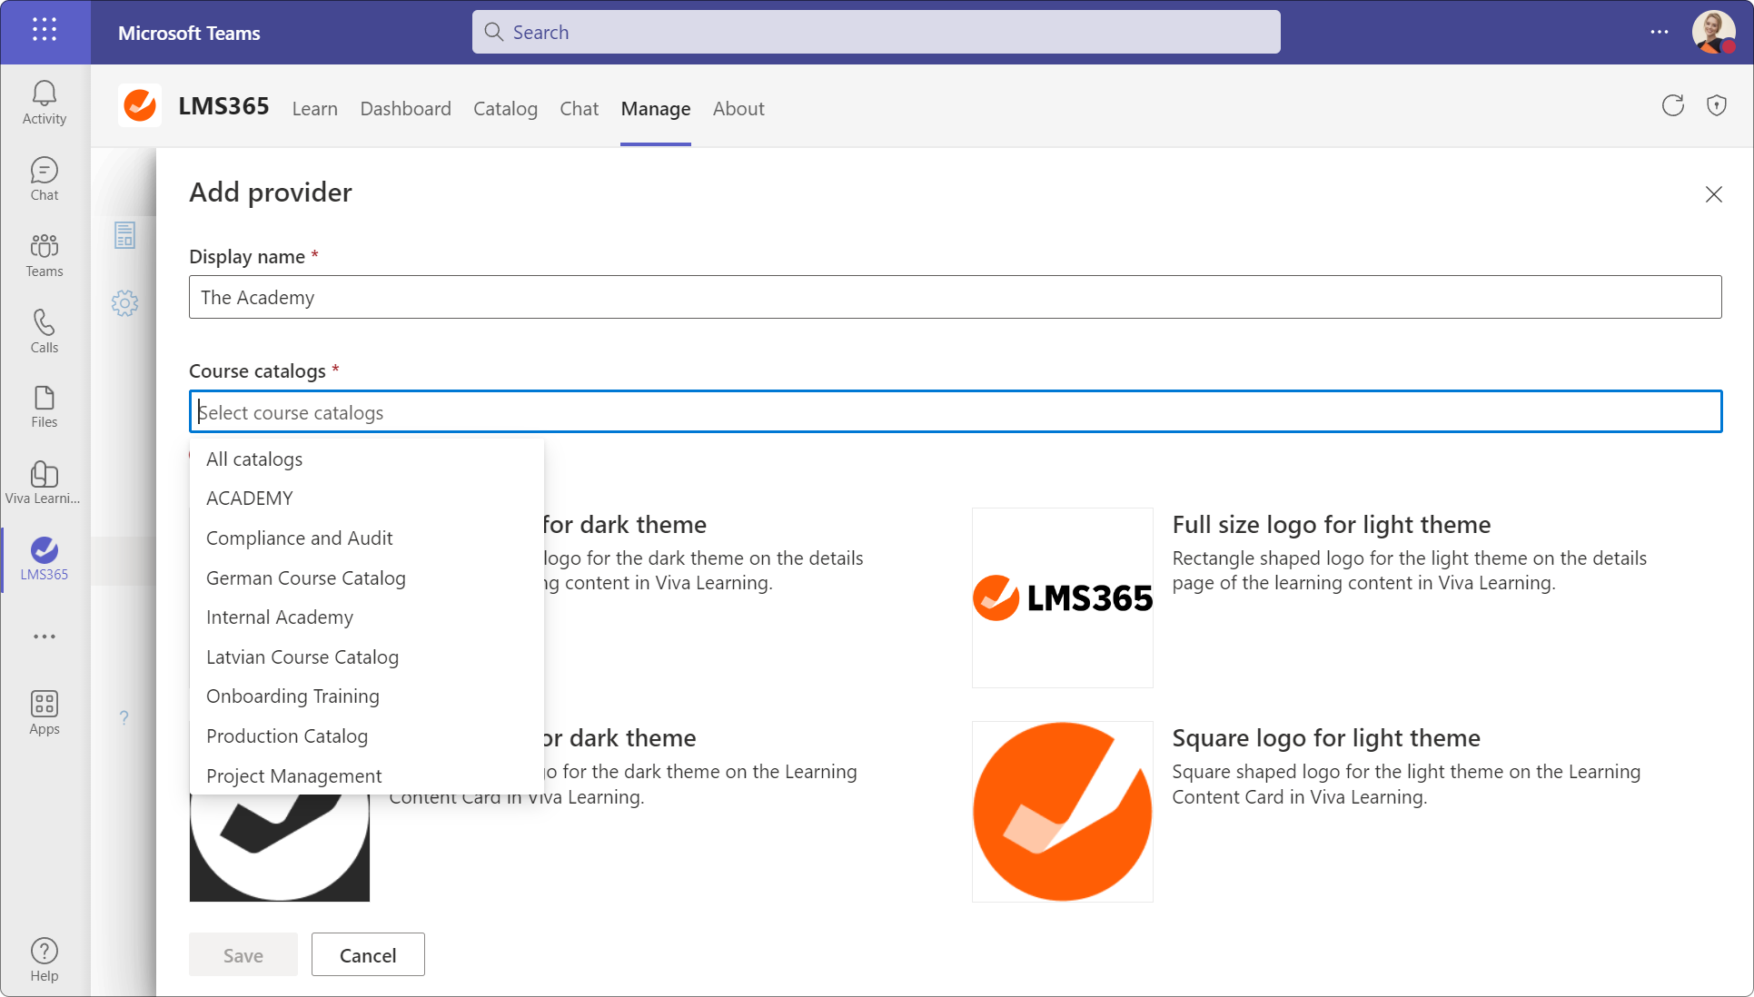The height and width of the screenshot is (997, 1754).
Task: Select the Manage tab
Action: point(656,109)
